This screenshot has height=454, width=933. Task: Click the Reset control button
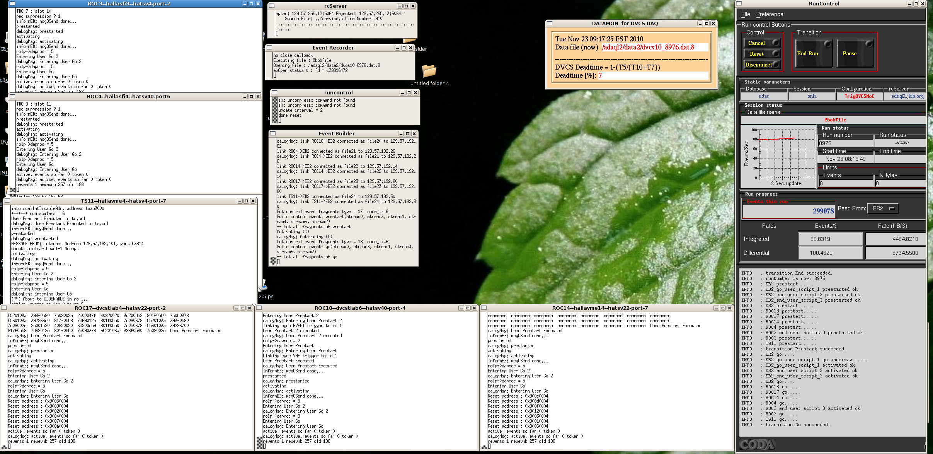[762, 54]
